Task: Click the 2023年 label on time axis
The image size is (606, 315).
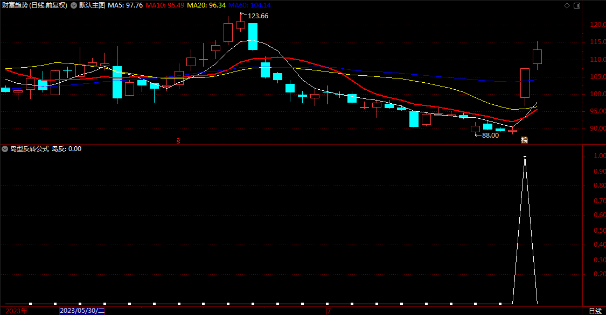Action: [x=16, y=311]
